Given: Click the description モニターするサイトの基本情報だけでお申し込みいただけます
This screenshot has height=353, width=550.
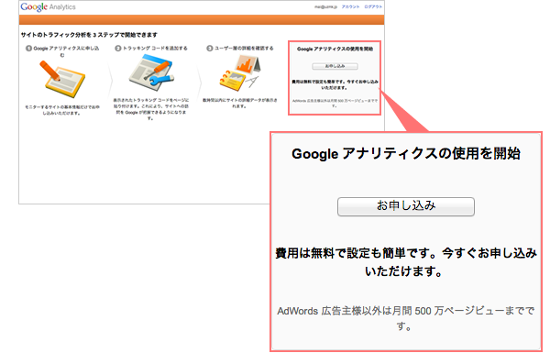Looking at the screenshot, I should (62, 110).
